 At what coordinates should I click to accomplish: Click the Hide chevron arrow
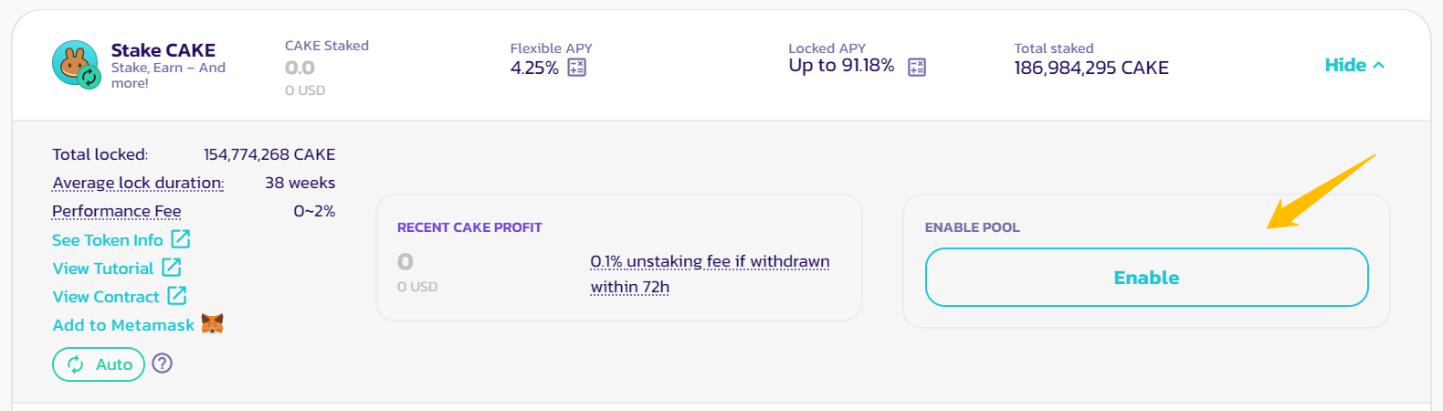point(1379,65)
